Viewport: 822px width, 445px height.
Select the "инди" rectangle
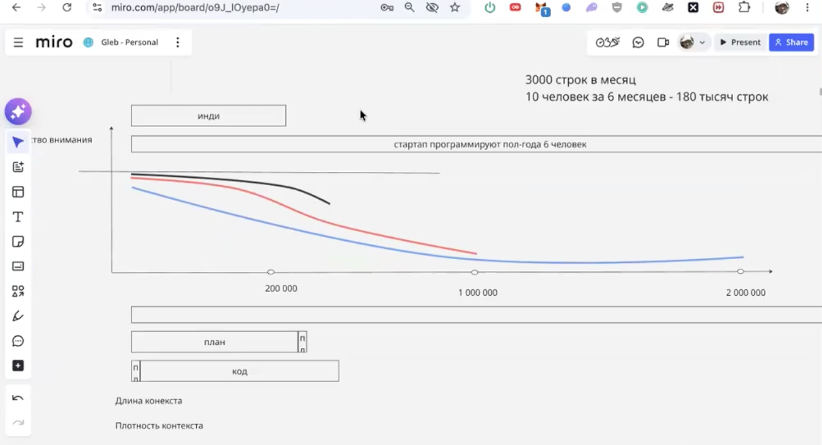[x=208, y=116]
